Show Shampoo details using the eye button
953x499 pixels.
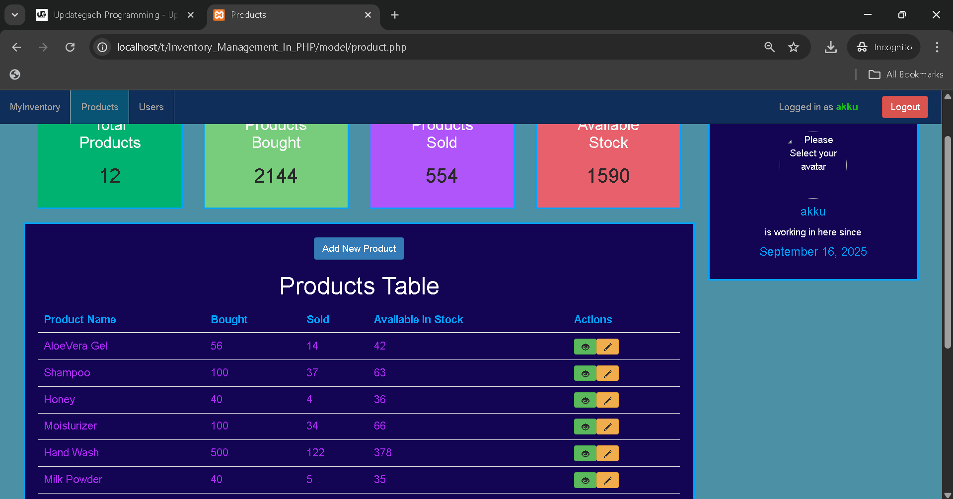coord(585,373)
